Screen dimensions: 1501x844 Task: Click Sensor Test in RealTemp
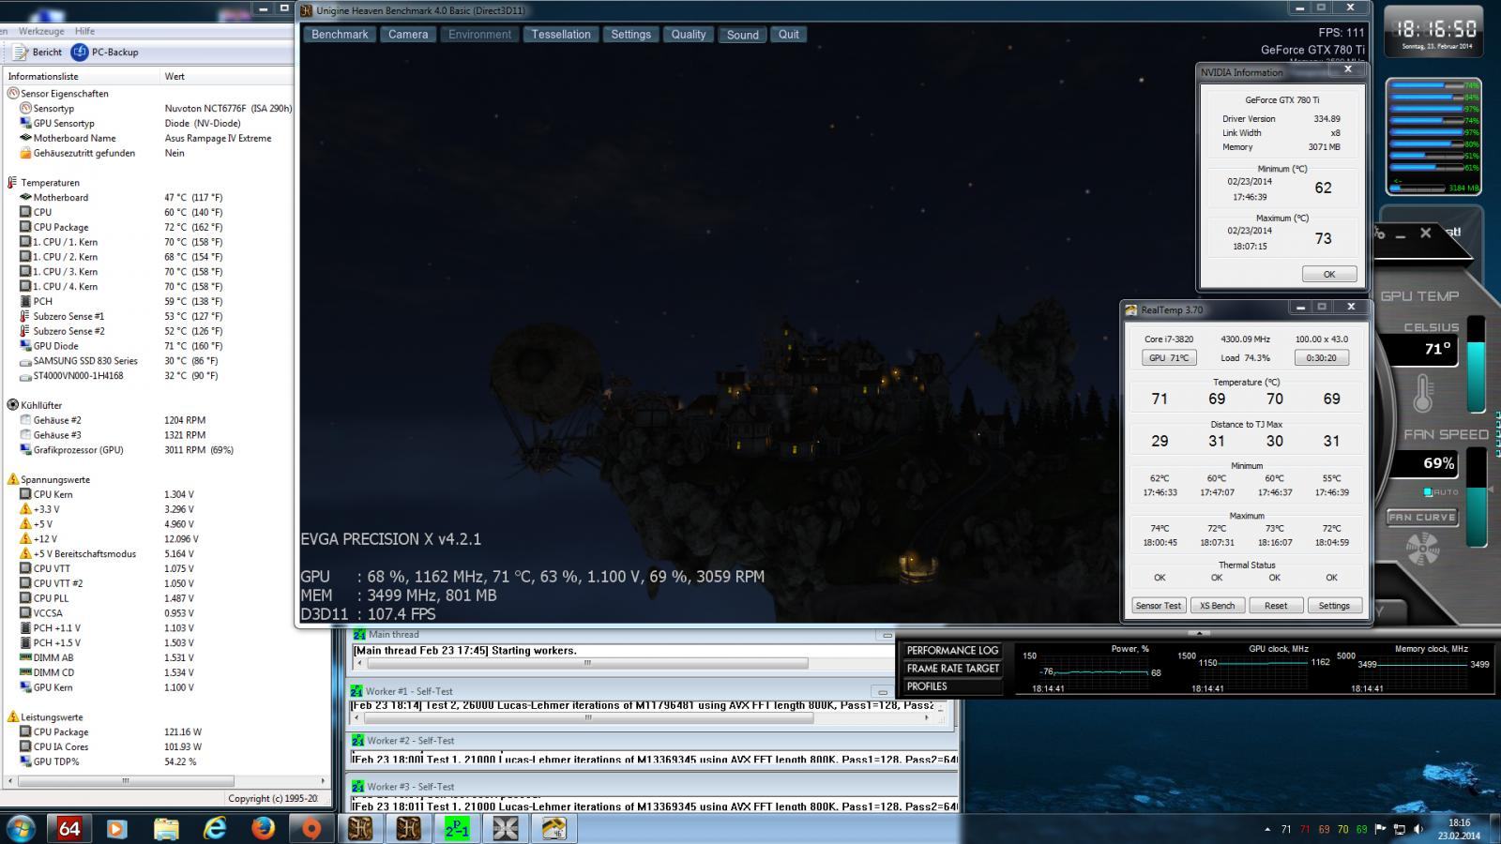pyautogui.click(x=1159, y=606)
